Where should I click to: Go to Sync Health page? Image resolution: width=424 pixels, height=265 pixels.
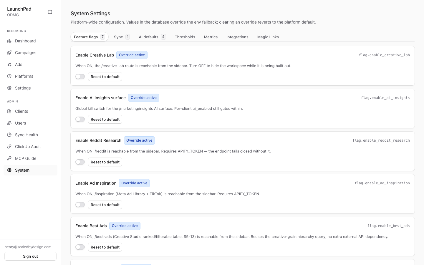tap(30, 135)
